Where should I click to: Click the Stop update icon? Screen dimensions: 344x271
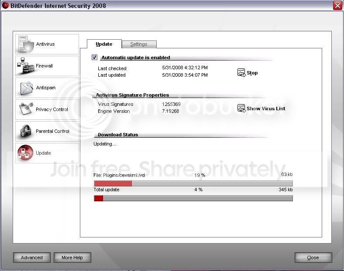coord(241,73)
